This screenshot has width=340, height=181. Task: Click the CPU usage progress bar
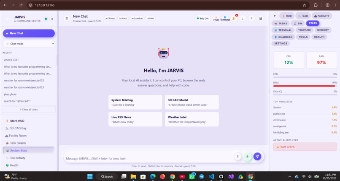[x=305, y=77]
